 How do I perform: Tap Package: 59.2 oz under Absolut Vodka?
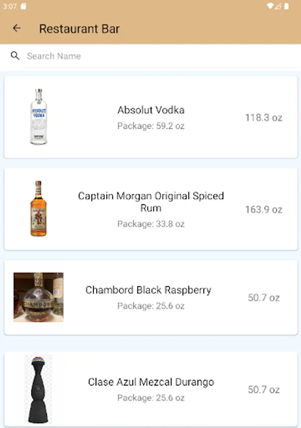(x=150, y=126)
